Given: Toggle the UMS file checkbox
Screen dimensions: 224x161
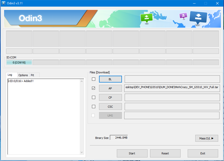Looking at the screenshot, I should coord(93,115).
